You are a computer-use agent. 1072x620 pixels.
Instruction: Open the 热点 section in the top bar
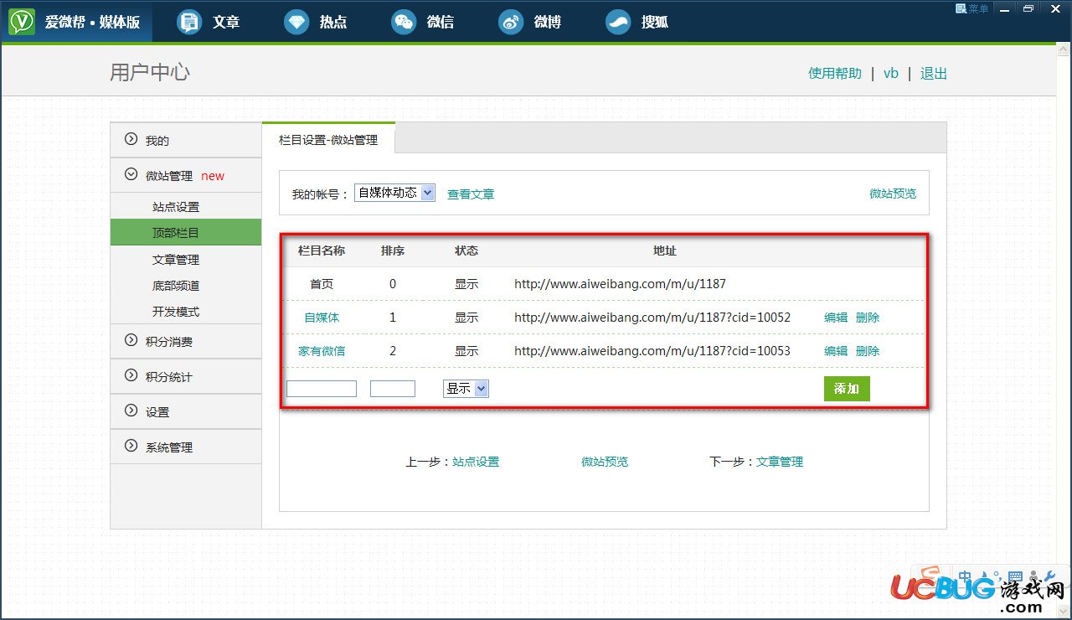coord(316,22)
